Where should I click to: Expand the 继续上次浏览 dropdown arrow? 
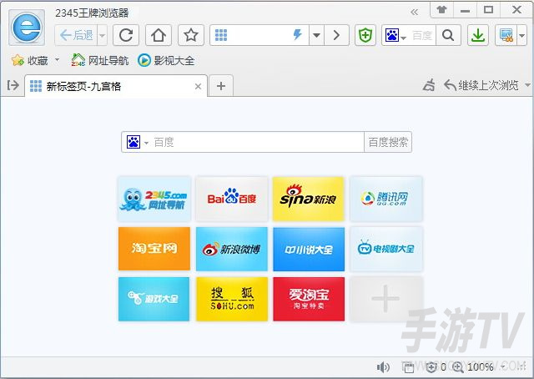point(527,85)
